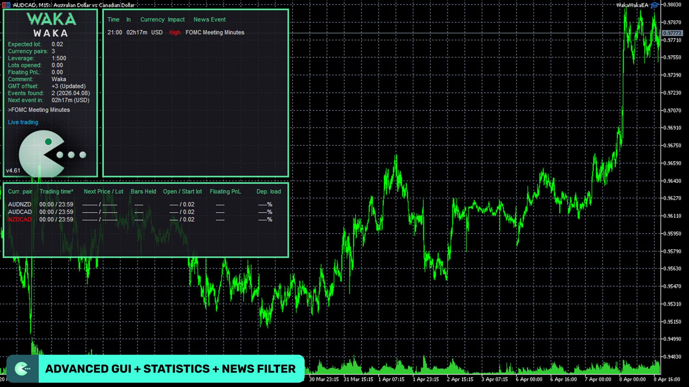
Task: Click the red NZDCAD pair row
Action: click(140, 220)
